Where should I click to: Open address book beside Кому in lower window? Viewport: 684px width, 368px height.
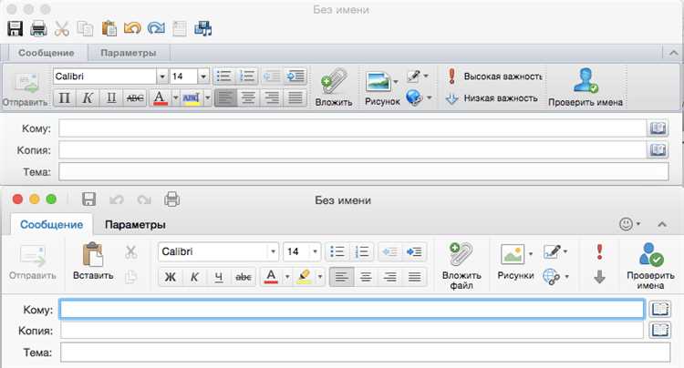click(660, 309)
